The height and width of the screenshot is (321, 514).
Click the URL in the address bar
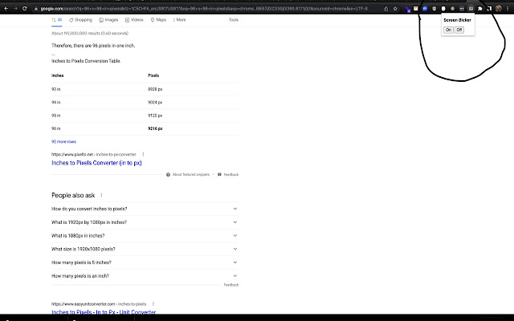(204, 9)
